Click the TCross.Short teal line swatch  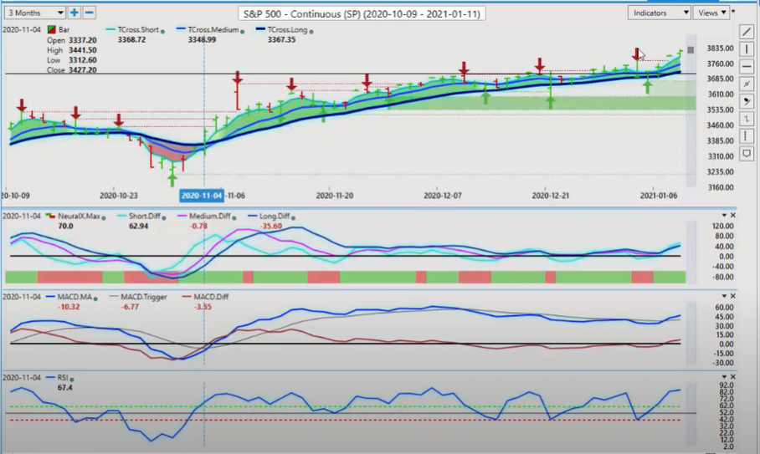[x=110, y=30]
